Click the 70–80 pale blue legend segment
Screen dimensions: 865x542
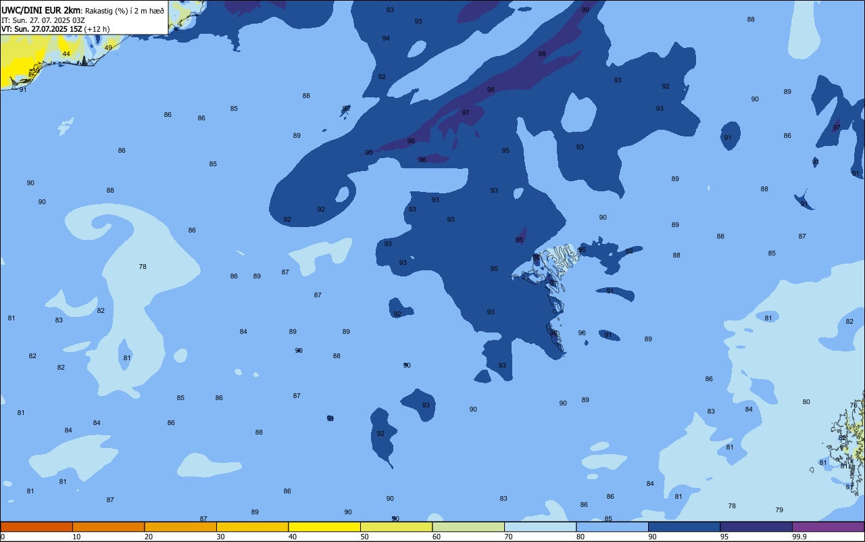(x=540, y=526)
